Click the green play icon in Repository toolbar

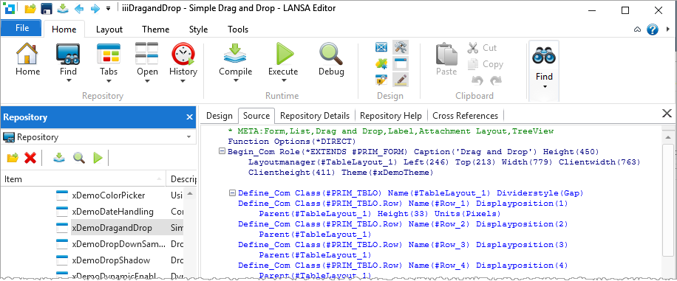tap(98, 158)
